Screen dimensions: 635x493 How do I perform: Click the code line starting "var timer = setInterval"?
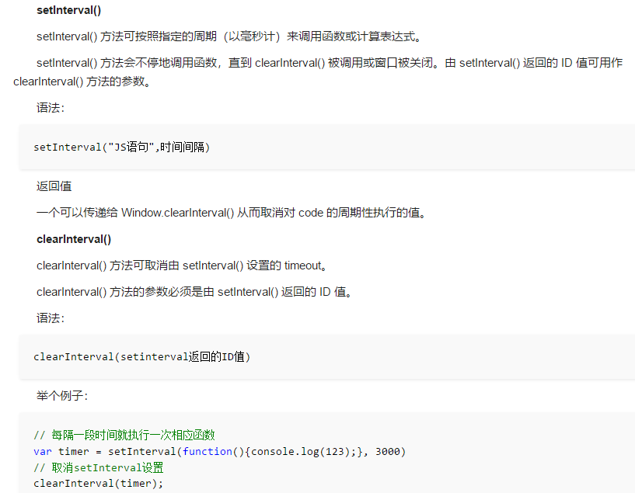click(219, 451)
